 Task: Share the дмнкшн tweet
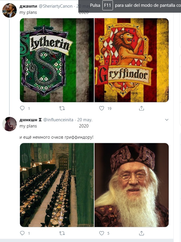[x=141, y=233]
